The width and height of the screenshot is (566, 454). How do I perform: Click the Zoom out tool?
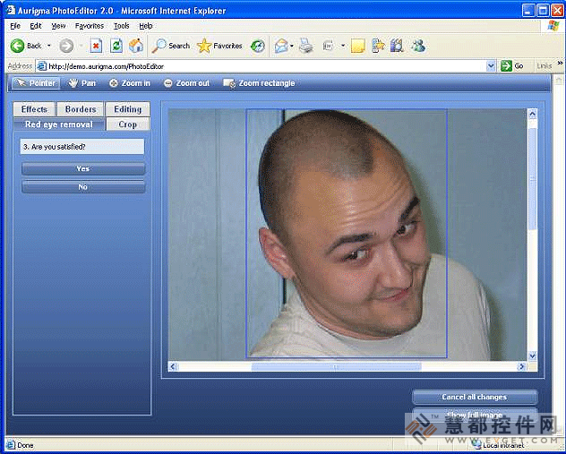click(186, 83)
